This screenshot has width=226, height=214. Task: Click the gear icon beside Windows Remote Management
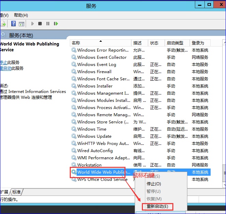[x=74, y=115]
